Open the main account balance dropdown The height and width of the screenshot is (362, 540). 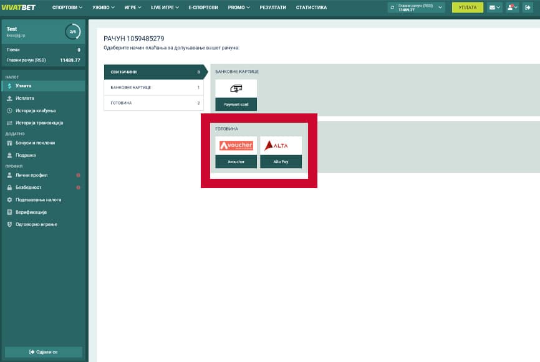click(x=416, y=7)
